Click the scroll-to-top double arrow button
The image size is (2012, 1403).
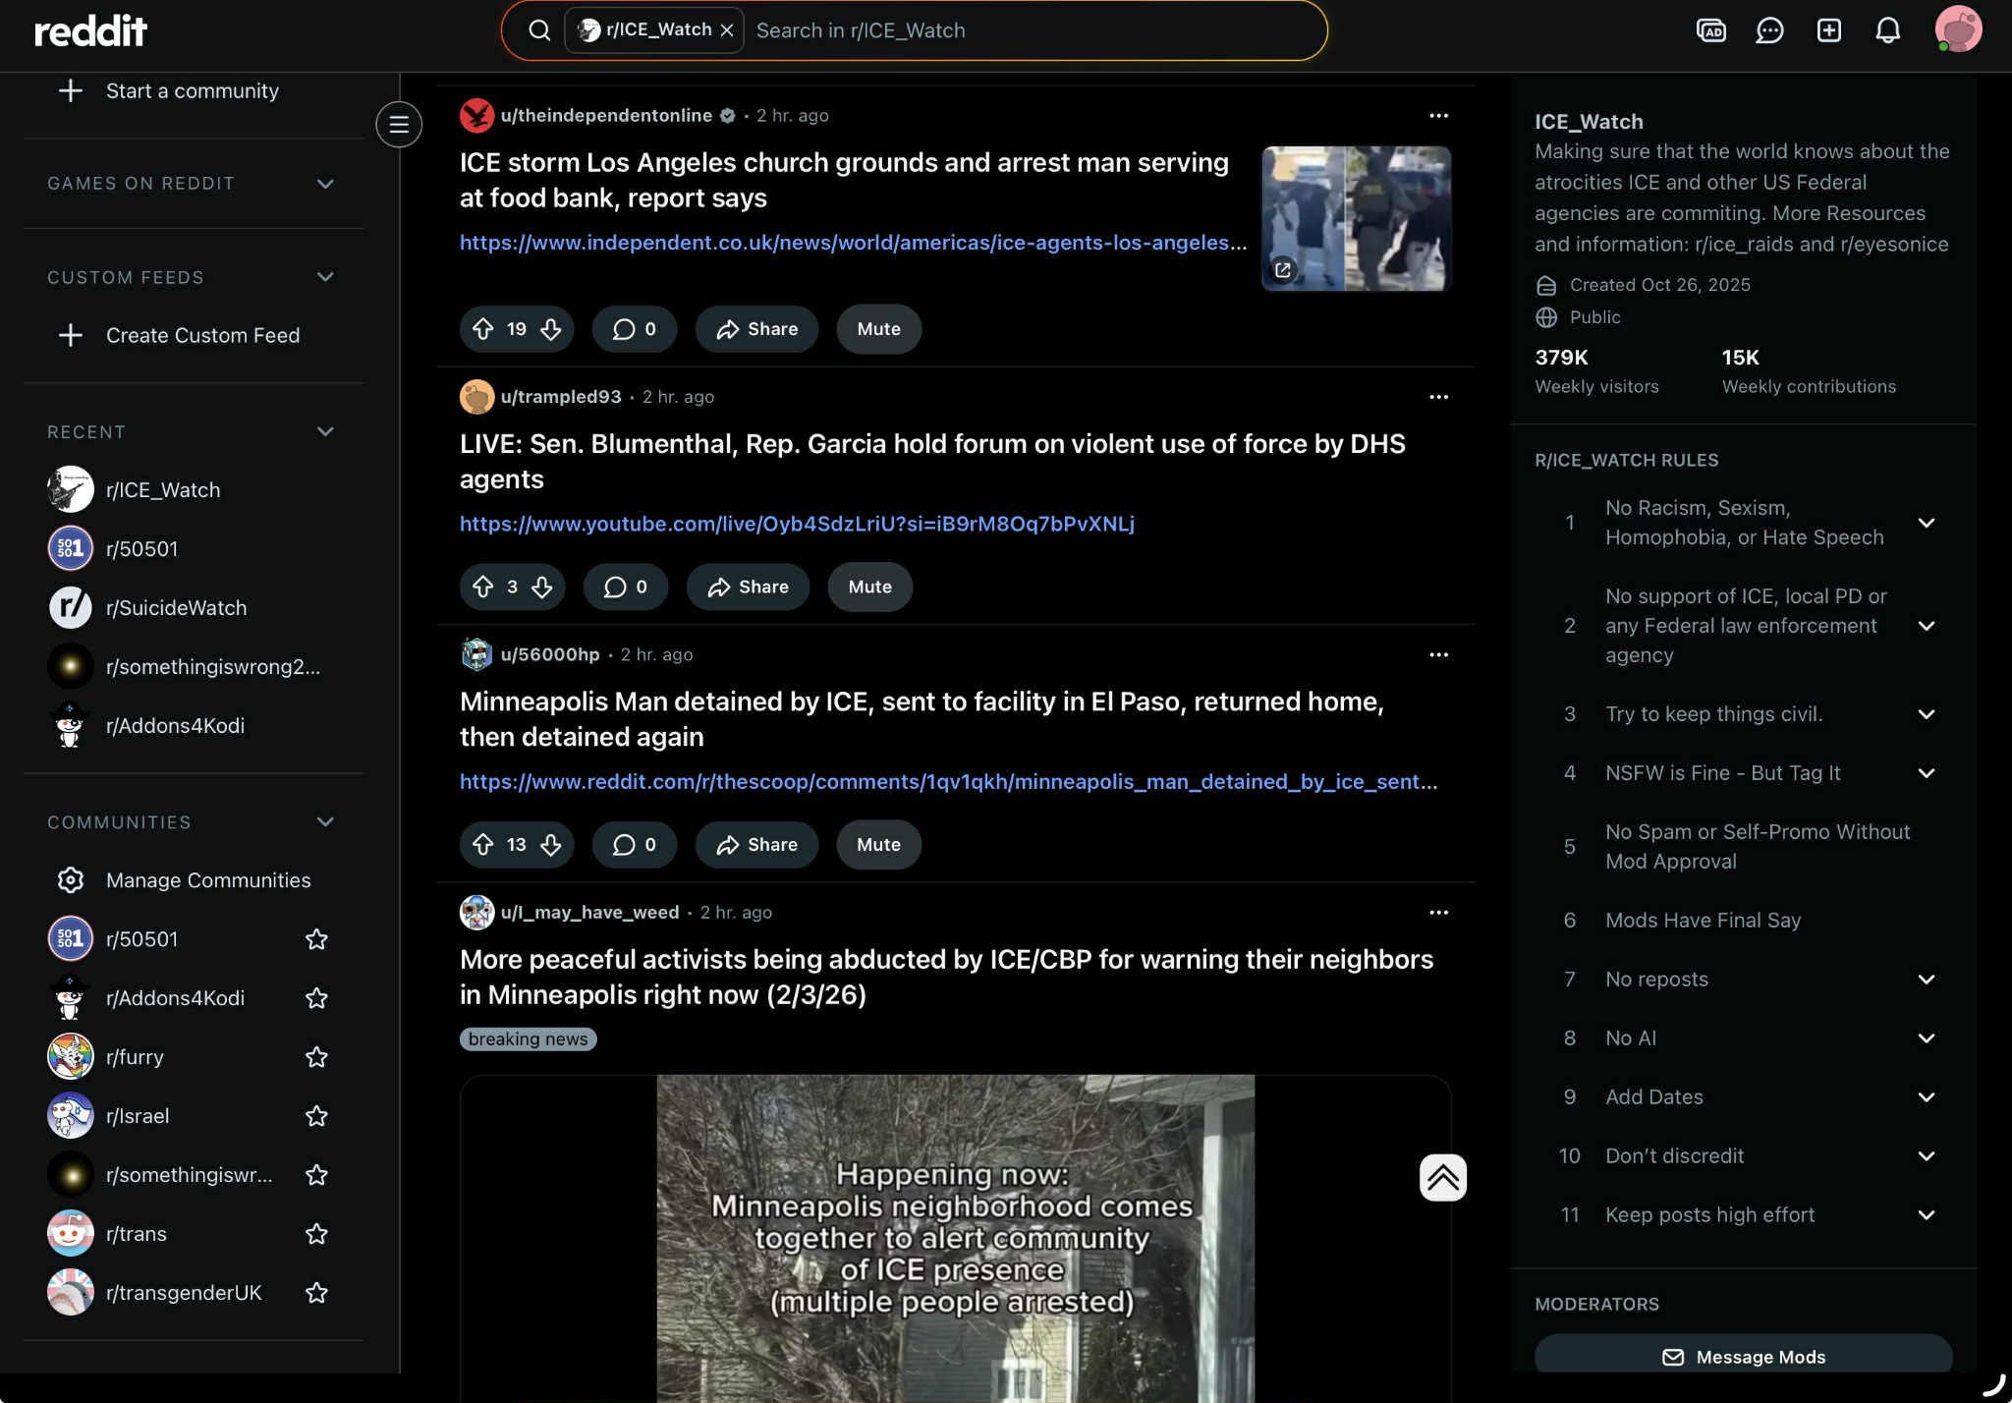[x=1442, y=1177]
